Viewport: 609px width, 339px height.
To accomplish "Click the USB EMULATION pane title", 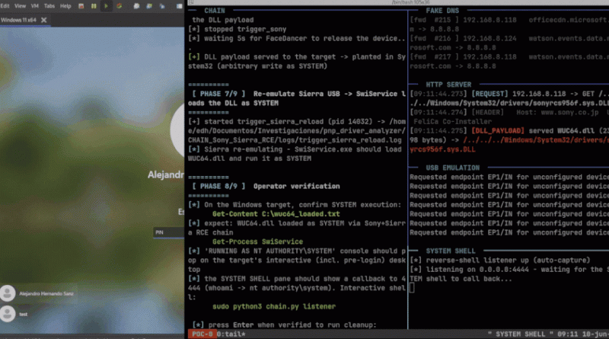I will [452, 168].
